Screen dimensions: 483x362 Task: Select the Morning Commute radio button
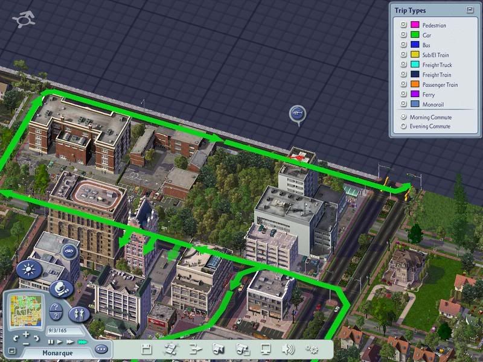[x=403, y=117]
